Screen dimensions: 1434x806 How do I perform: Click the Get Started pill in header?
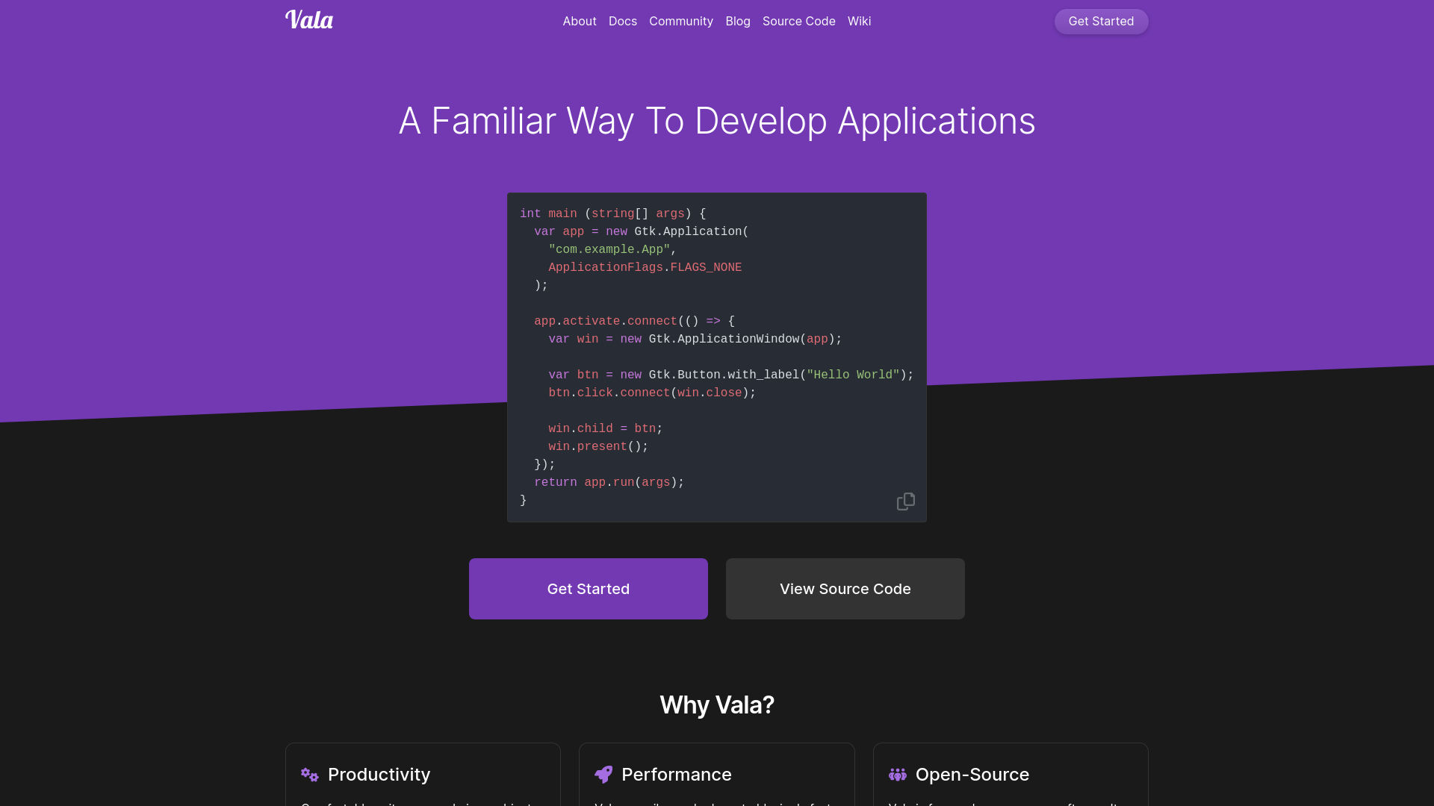[x=1102, y=22]
